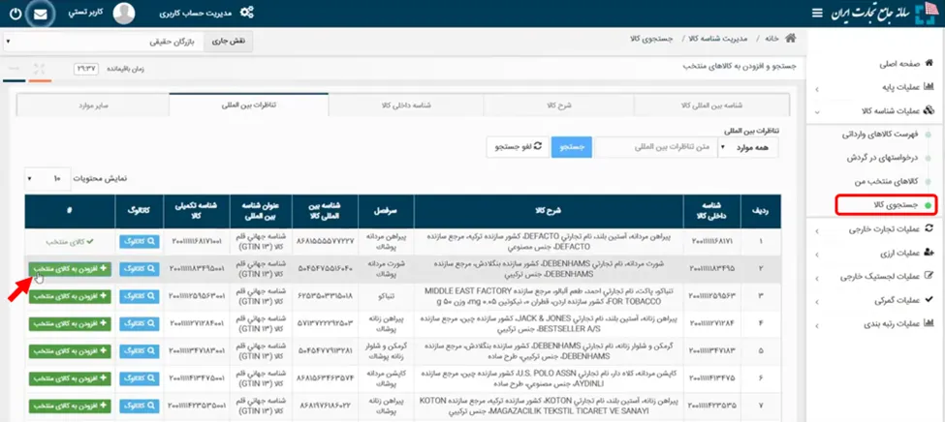The width and height of the screenshot is (945, 422).
Task: Click the ردیف column header
Action: click(x=761, y=211)
